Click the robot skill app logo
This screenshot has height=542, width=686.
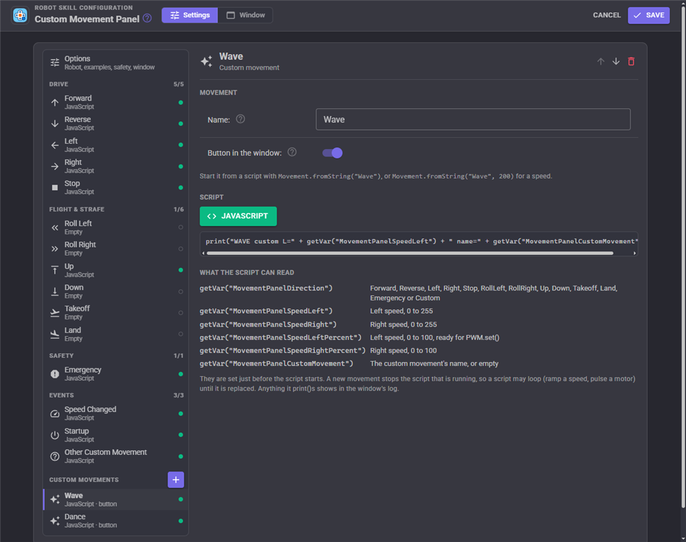(20, 15)
